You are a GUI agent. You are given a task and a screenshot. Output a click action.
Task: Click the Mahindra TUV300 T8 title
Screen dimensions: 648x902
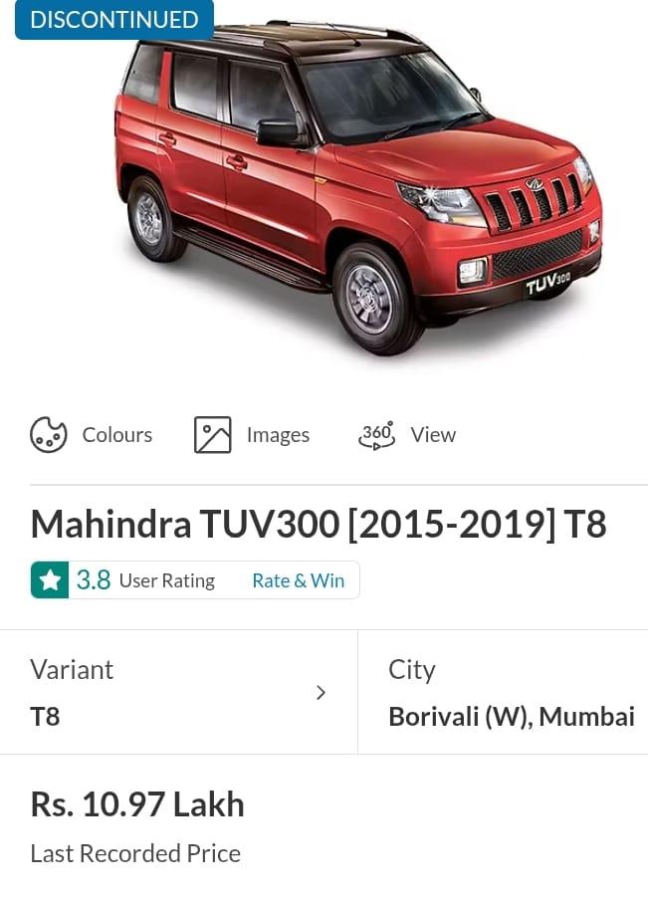(319, 524)
